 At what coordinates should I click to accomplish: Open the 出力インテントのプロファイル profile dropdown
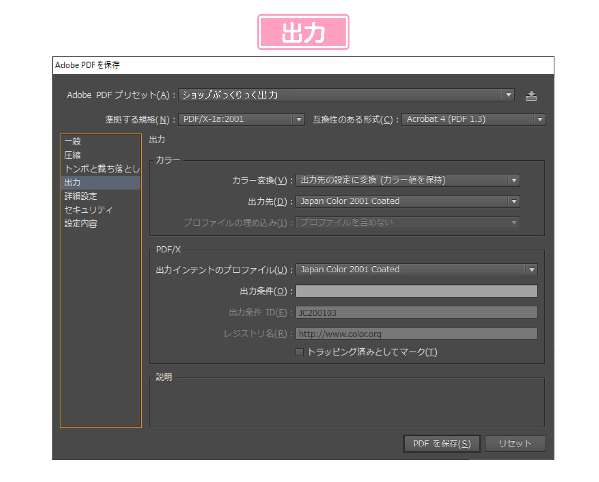pos(416,270)
